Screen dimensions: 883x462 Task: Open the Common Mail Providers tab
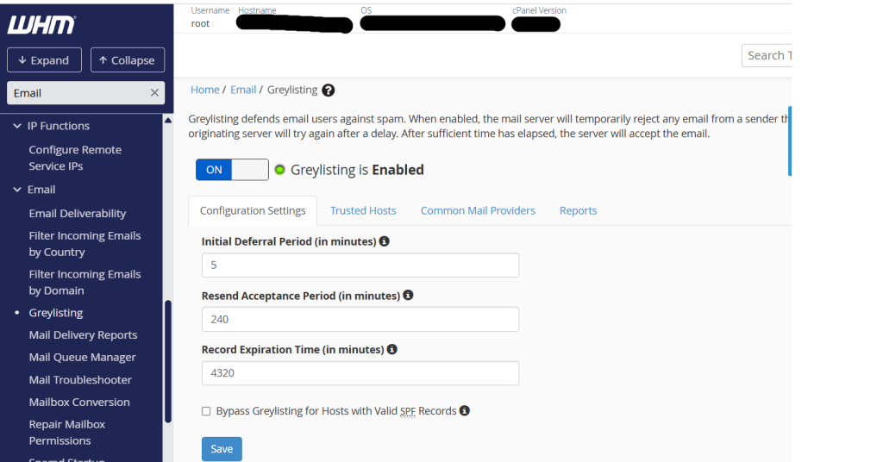coord(478,210)
